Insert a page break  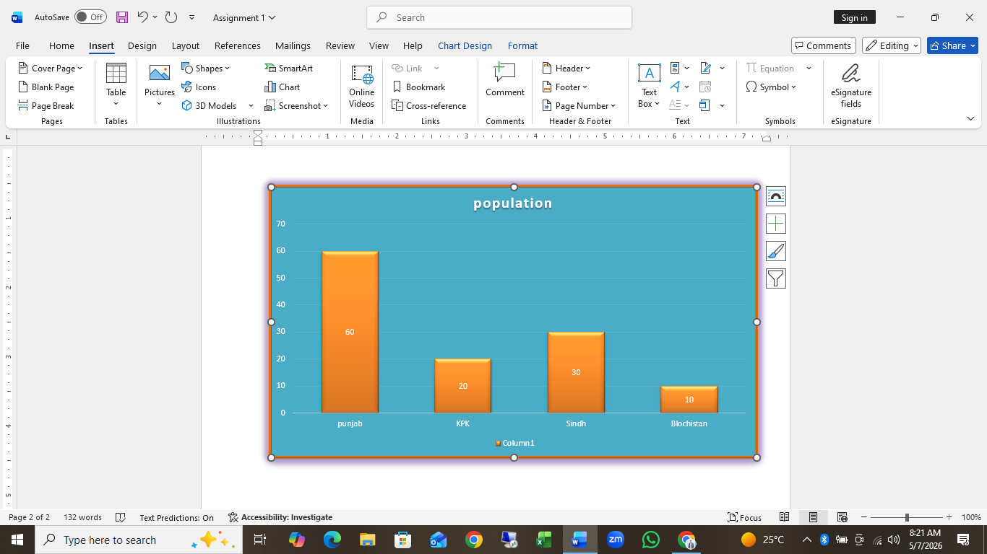(46, 106)
